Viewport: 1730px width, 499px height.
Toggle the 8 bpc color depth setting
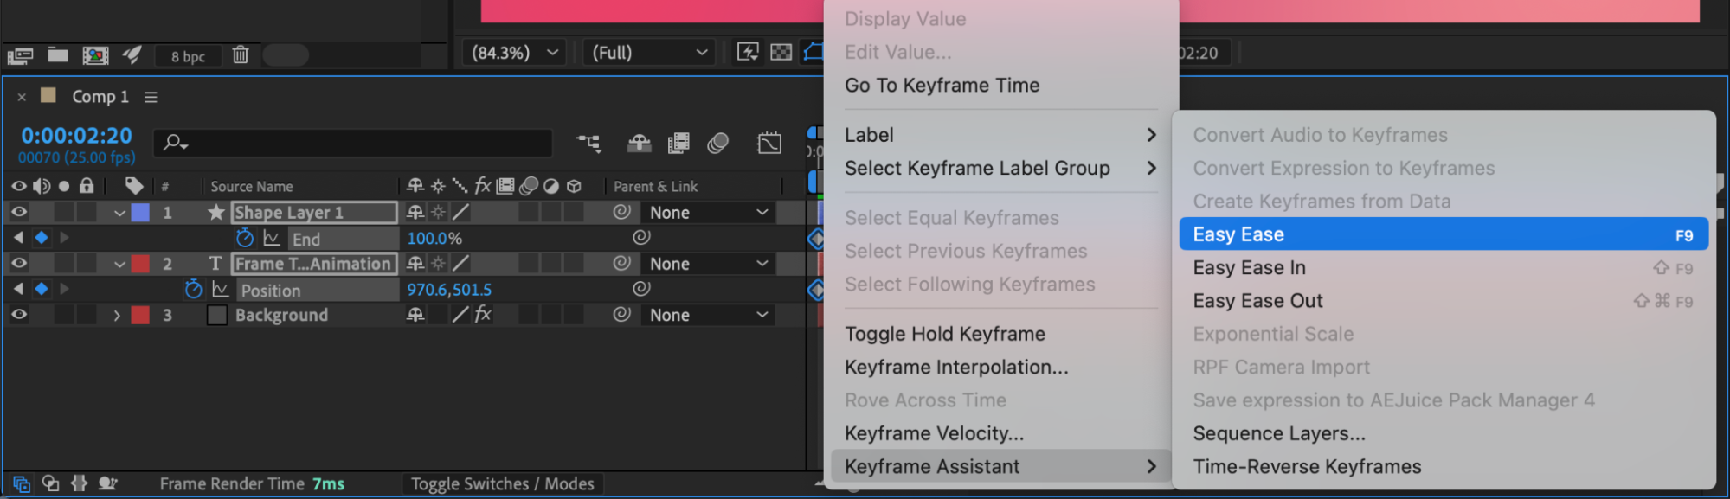coord(188,56)
